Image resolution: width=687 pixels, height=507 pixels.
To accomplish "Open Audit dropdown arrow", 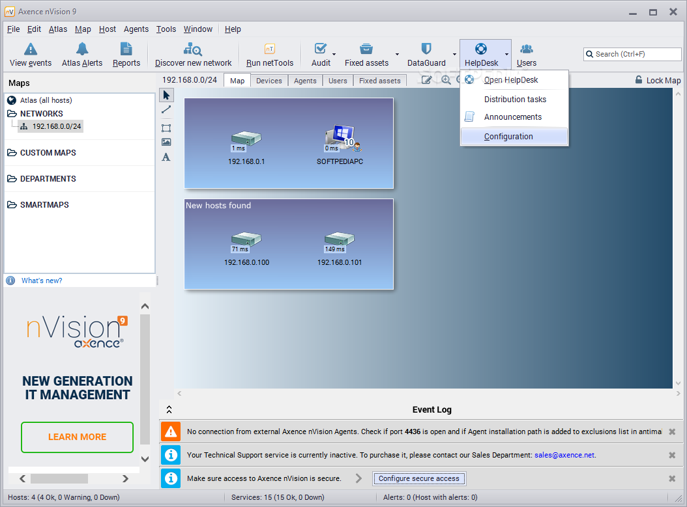I will point(334,55).
